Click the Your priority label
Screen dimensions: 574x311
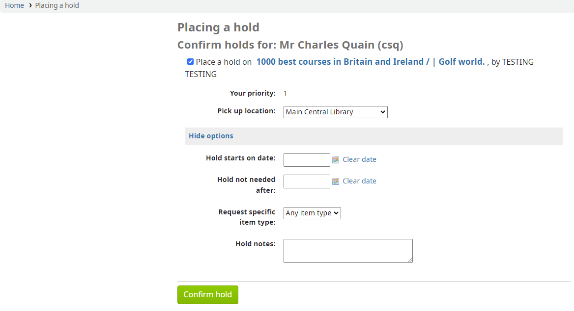pos(253,93)
